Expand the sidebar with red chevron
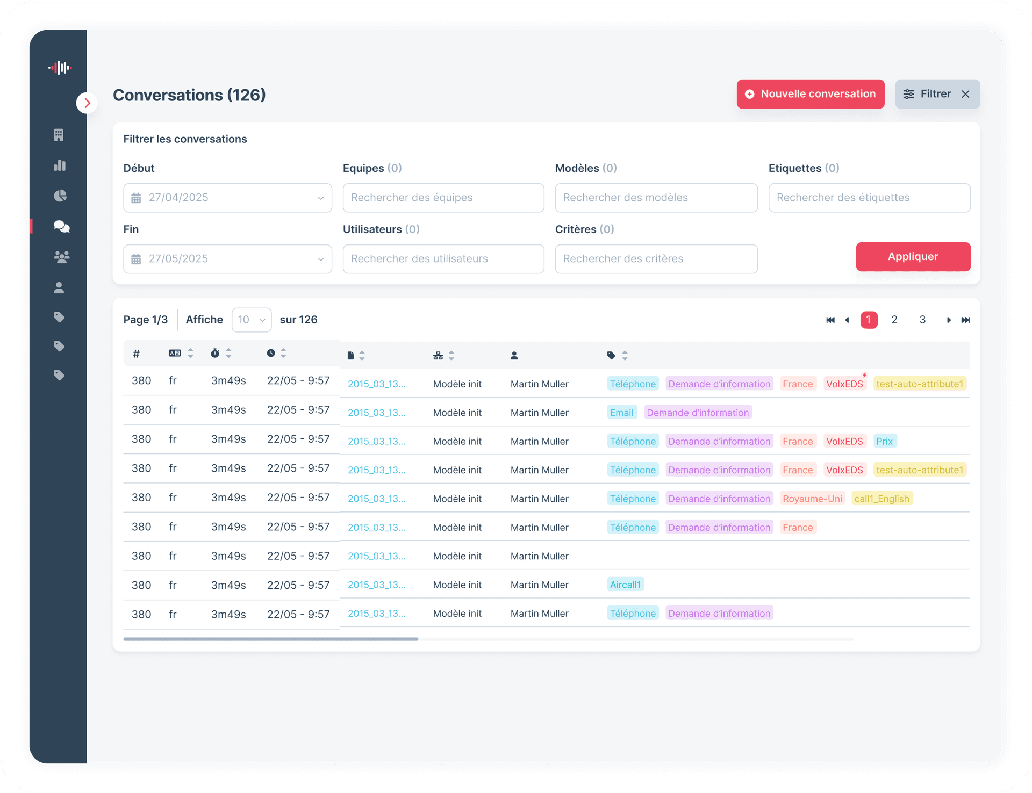The image size is (1032, 793). pyautogui.click(x=87, y=103)
